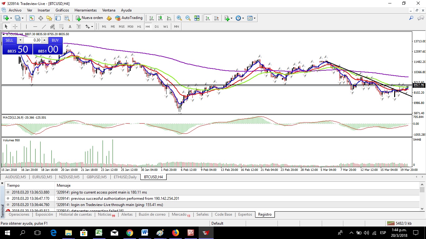
Task: Click the BUY button at 8851.00
Action: coord(48,46)
